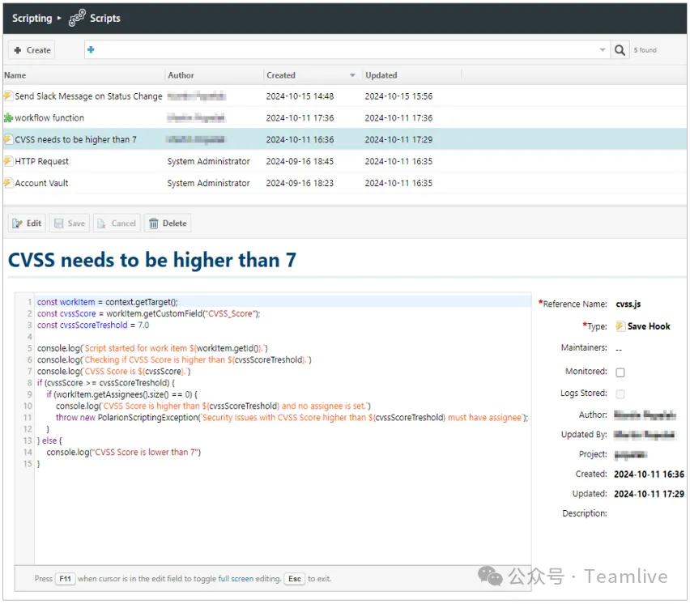Open the Scripting breadcrumb menu
690x604 pixels.
click(x=32, y=18)
